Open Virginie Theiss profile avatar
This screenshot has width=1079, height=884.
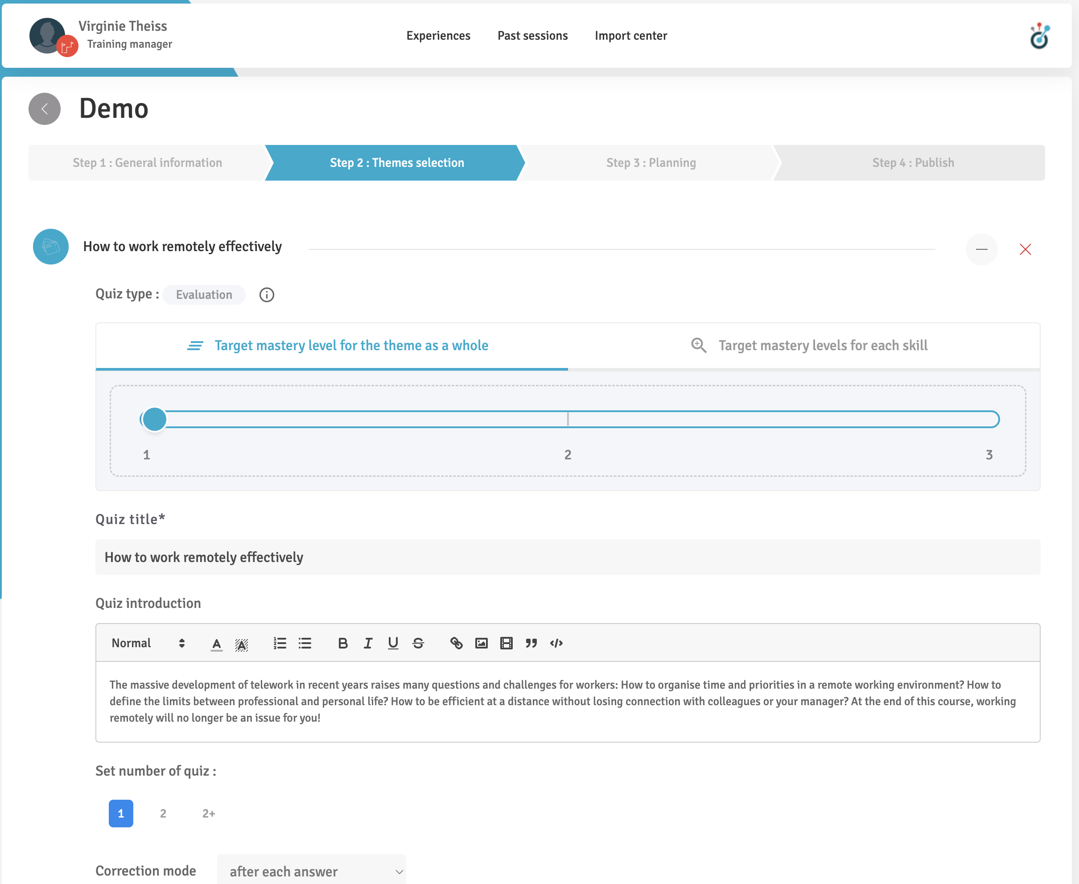point(47,36)
